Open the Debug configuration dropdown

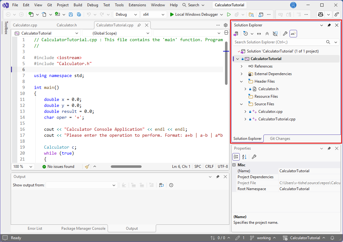click(126, 14)
